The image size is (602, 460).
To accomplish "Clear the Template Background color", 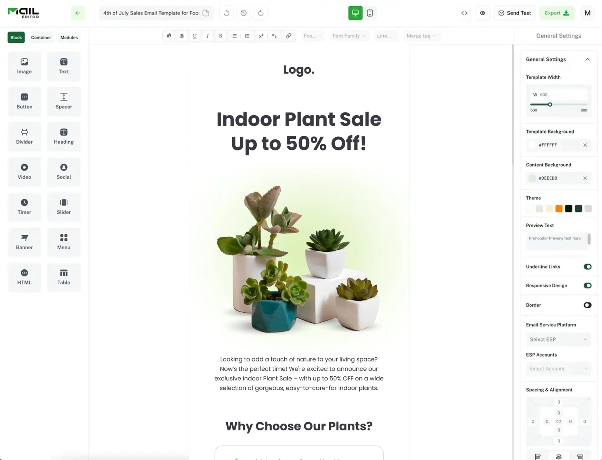I will click(x=585, y=145).
